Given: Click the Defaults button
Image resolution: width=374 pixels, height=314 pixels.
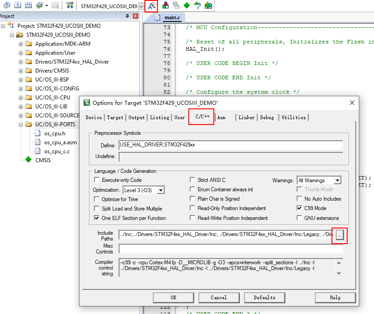Looking at the screenshot, I should pyautogui.click(x=264, y=297).
